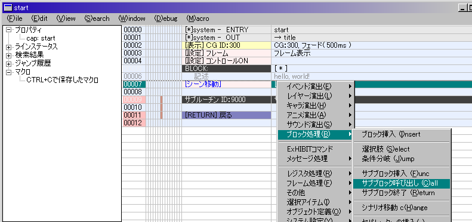The width and height of the screenshot is (472, 222).
Task: Select the cap: start tree item
Action: pos(41,38)
